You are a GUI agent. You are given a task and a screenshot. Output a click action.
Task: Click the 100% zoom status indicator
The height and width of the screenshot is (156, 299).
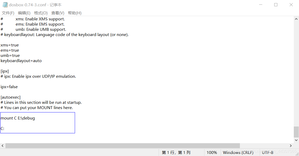pyautogui.click(x=212, y=152)
